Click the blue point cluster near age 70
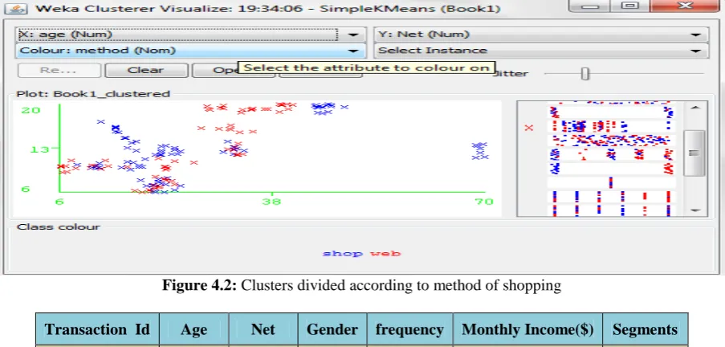The width and height of the screenshot is (725, 347). pos(480,151)
